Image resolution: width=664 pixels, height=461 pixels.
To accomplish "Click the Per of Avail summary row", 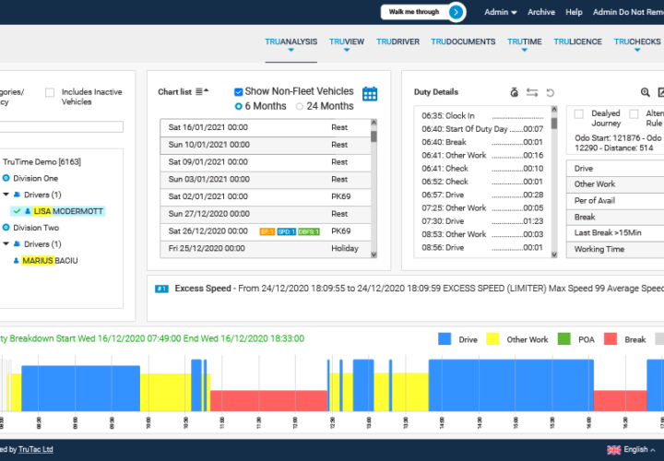I will (615, 201).
